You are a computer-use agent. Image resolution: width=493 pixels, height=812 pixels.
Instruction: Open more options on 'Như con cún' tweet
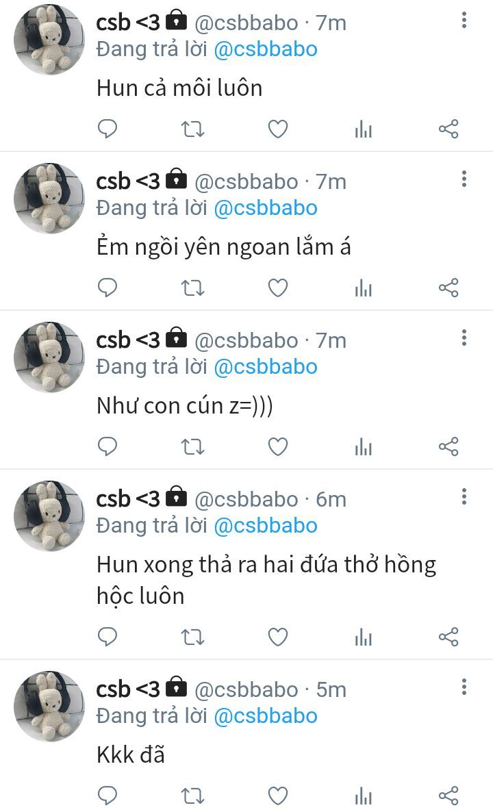point(464,338)
